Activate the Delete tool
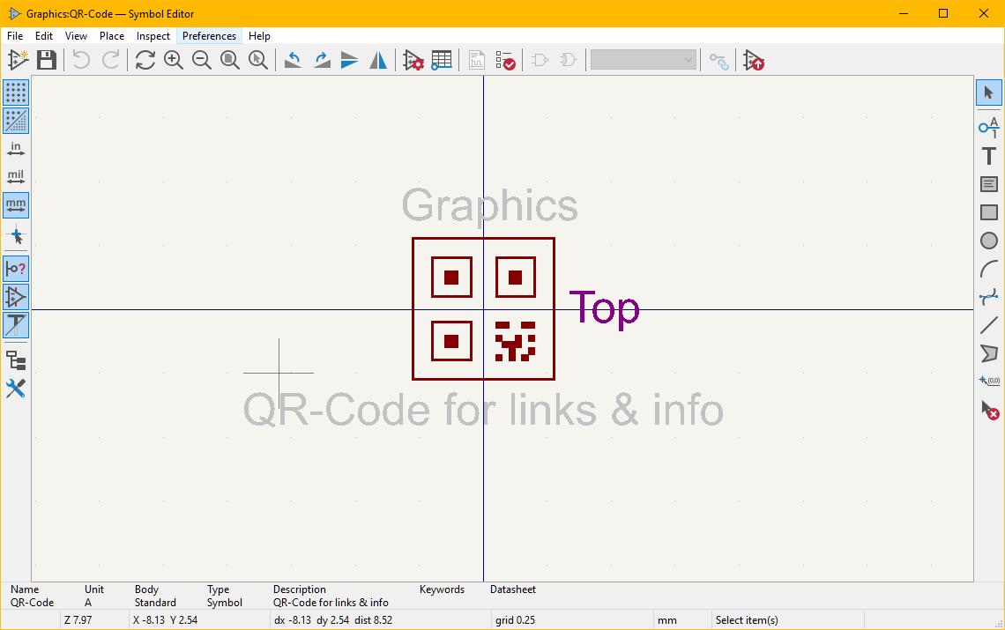Viewport: 1005px width, 630px height. 989,410
